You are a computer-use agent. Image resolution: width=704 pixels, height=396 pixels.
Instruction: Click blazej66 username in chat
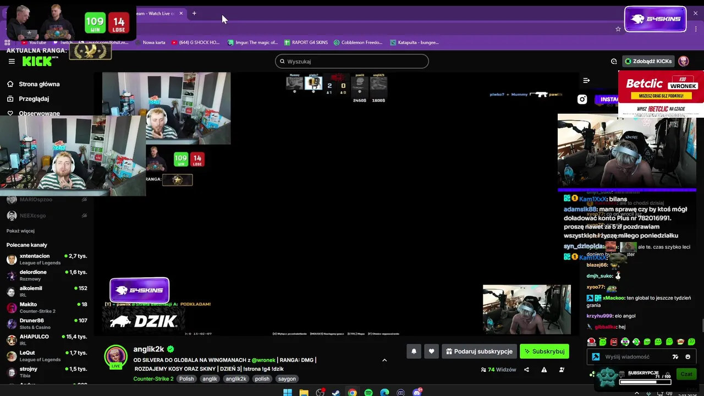597,265
